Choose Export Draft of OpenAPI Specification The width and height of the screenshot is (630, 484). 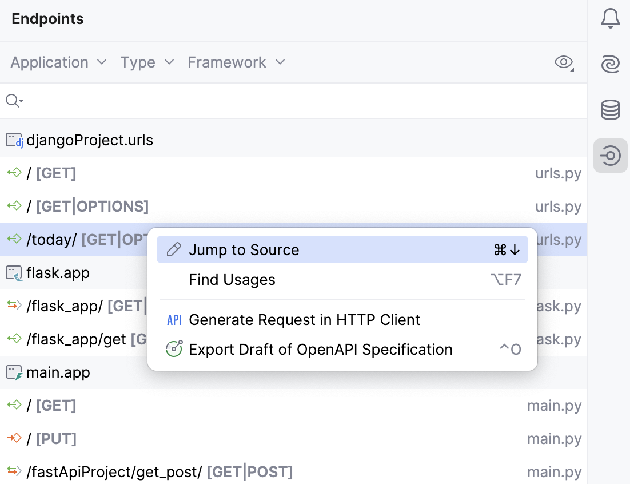coord(321,348)
